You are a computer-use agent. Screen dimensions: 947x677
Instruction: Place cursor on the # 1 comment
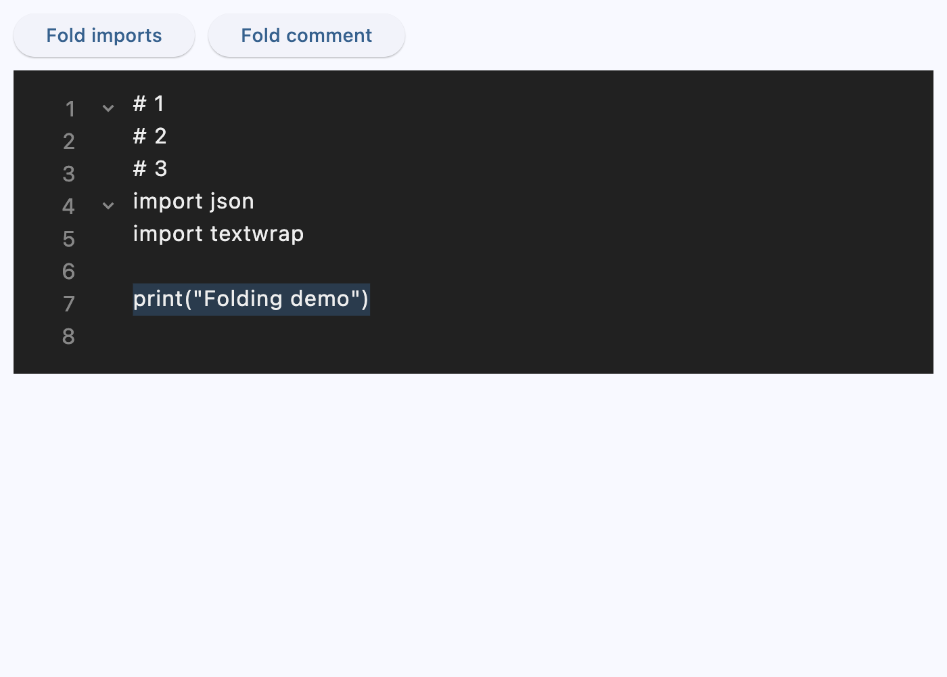coord(148,104)
